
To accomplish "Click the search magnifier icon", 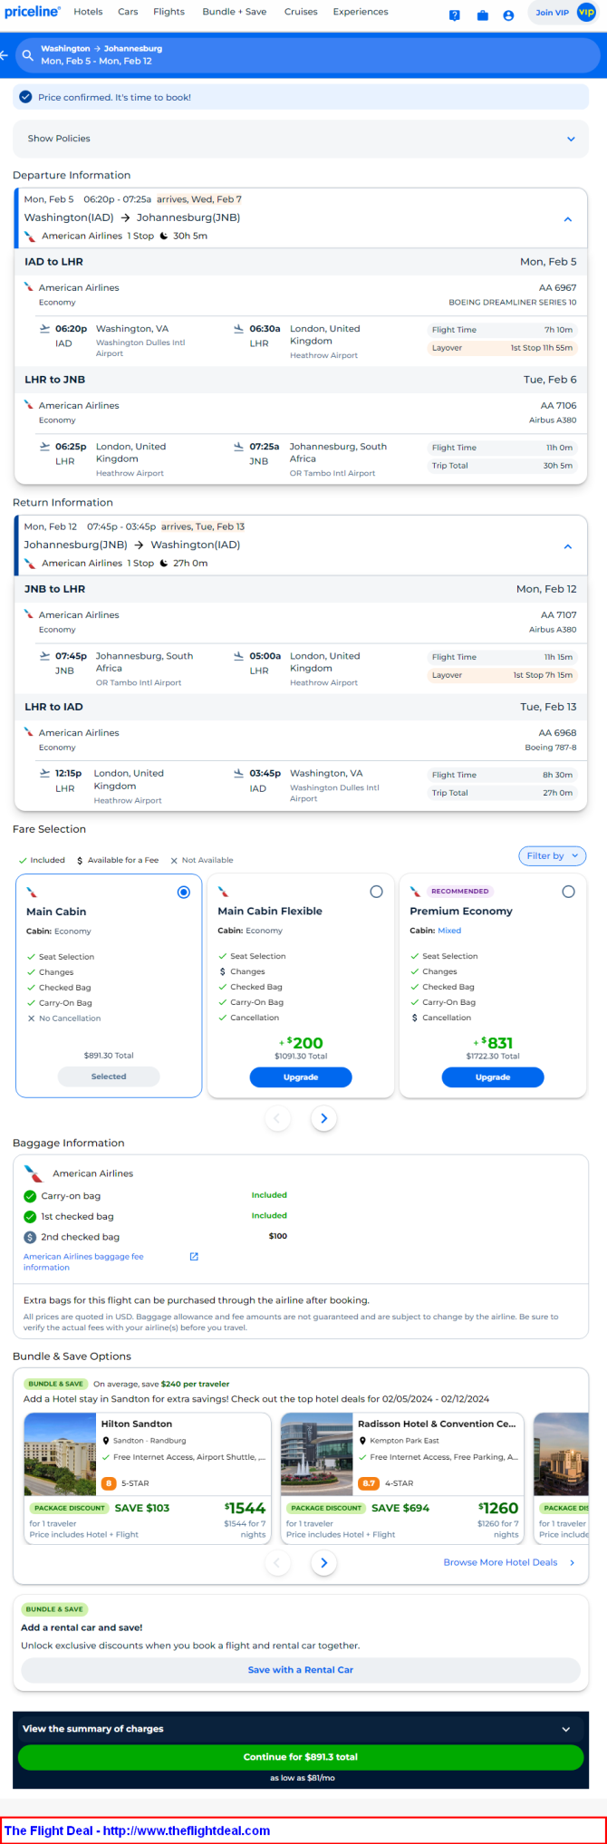I will [27, 55].
